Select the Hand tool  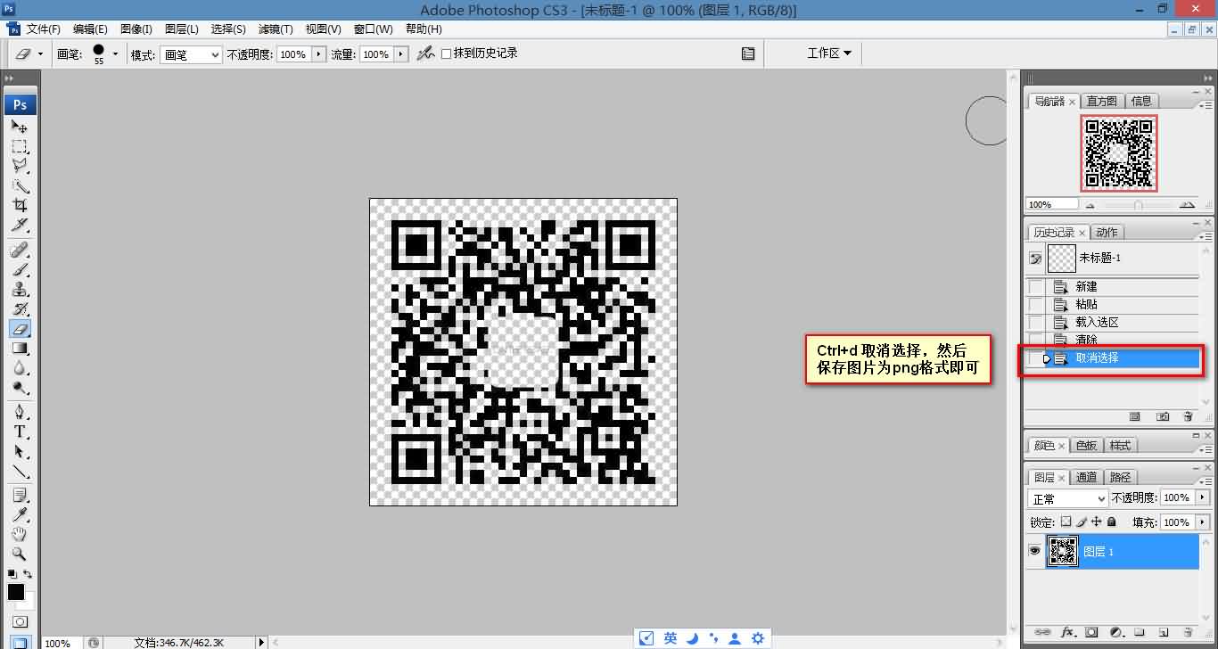(20, 534)
